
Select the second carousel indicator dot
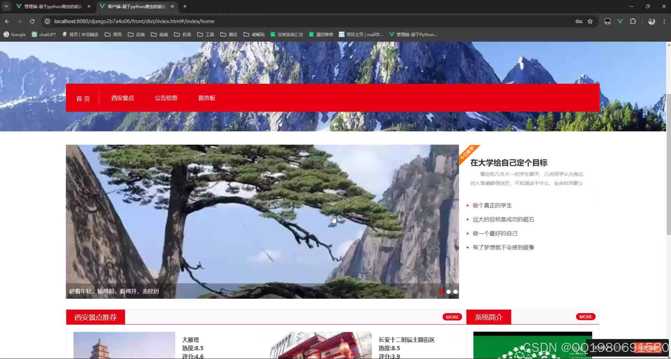click(x=449, y=291)
